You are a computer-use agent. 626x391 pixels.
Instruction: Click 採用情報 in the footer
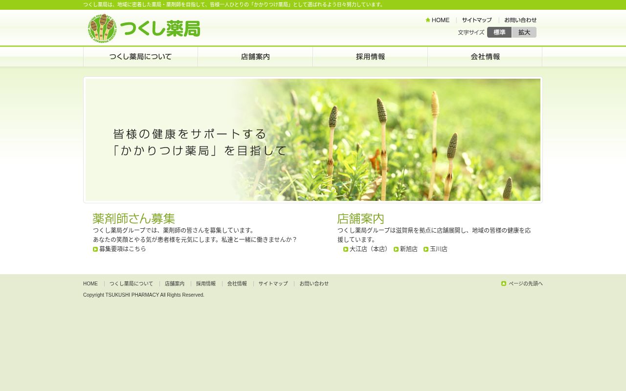click(206, 283)
